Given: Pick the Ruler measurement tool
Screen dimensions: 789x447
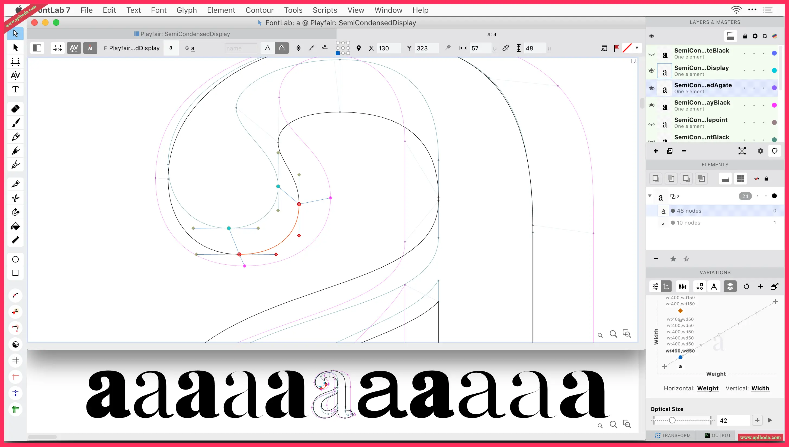Looking at the screenshot, I should 15,240.
